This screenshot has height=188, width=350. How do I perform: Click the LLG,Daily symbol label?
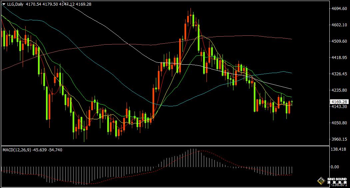click(15, 4)
